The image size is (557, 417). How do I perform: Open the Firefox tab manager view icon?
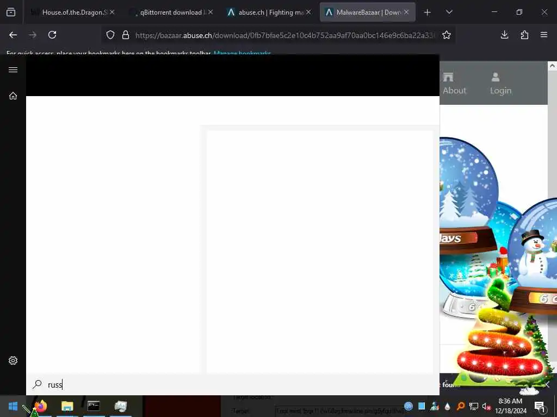pos(11,12)
